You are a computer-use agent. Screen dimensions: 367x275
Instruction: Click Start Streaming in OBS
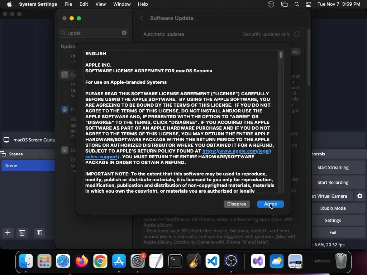338,168
